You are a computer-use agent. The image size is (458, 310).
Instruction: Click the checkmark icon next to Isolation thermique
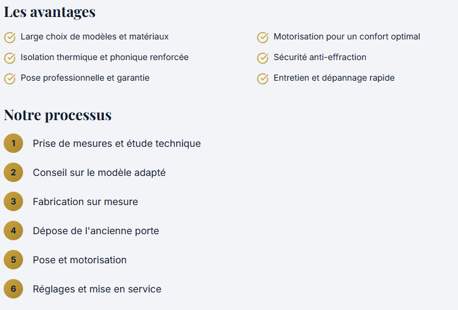coord(10,58)
